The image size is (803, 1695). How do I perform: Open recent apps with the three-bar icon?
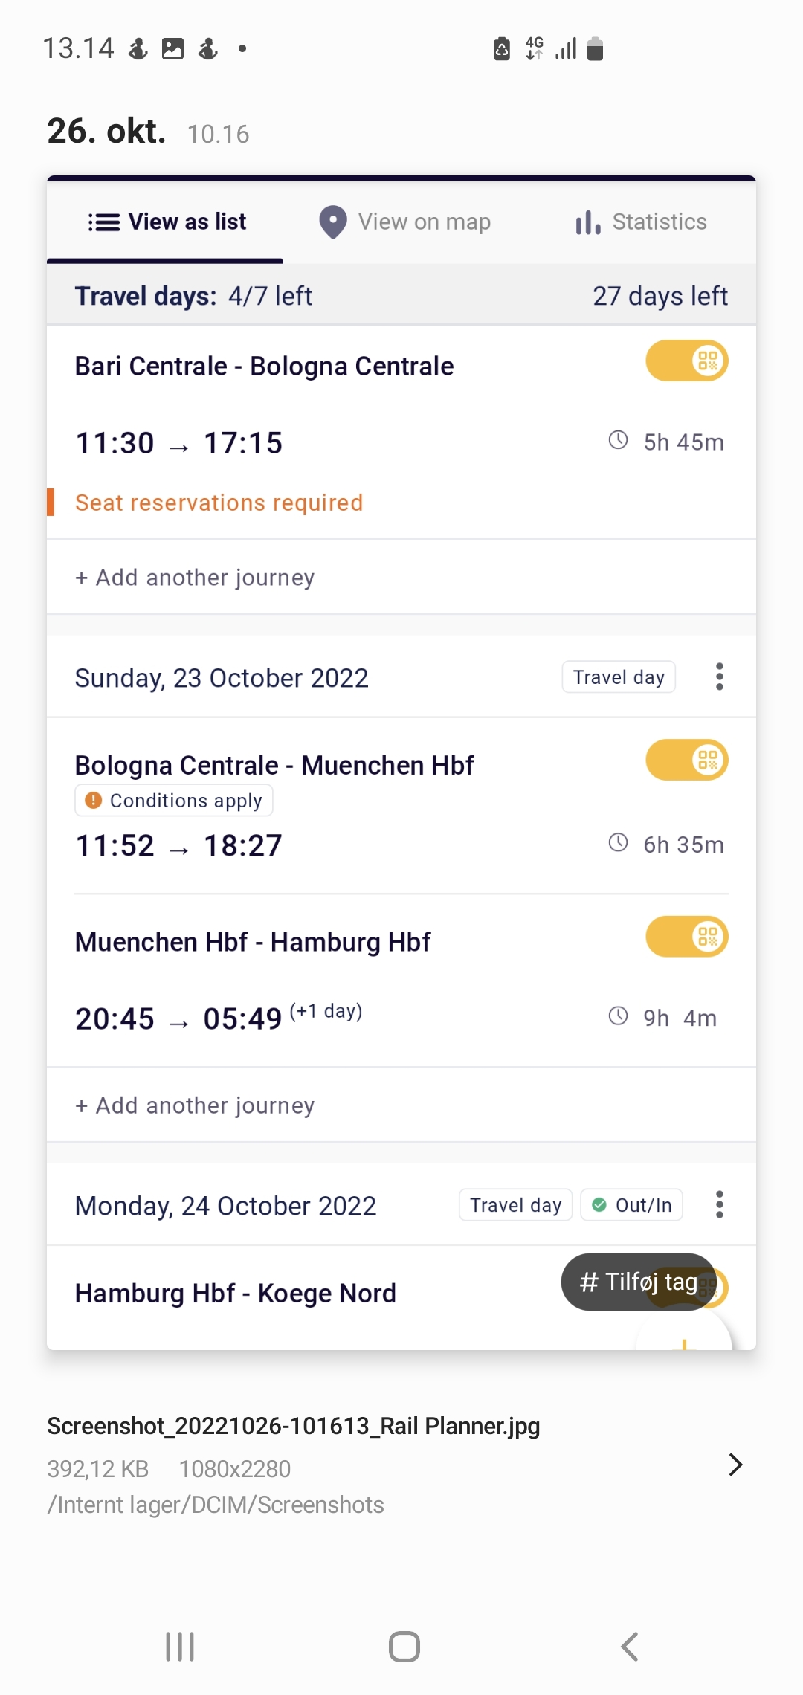click(180, 1646)
